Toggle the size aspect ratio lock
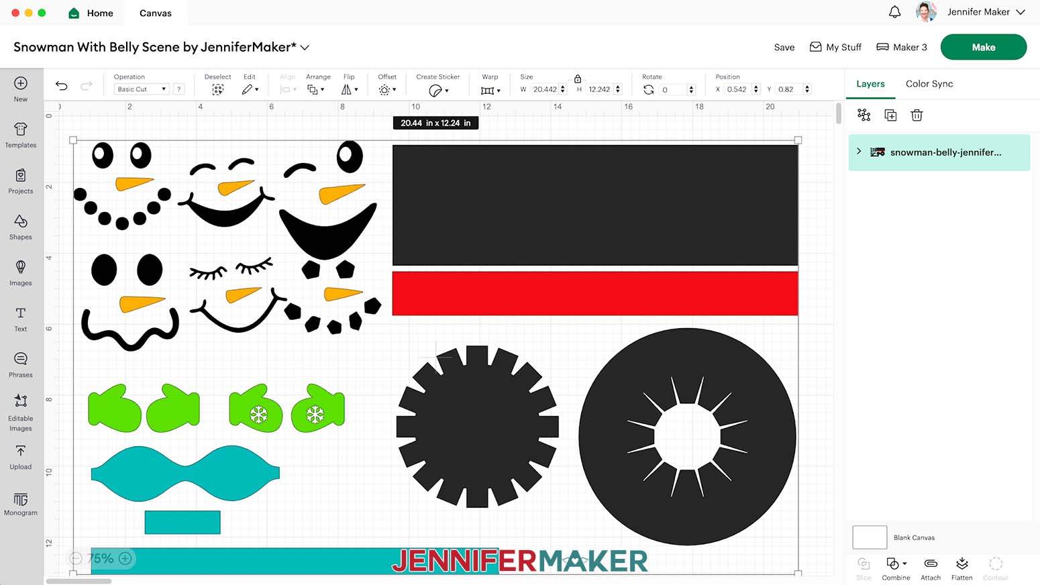The width and height of the screenshot is (1040, 585). click(578, 78)
